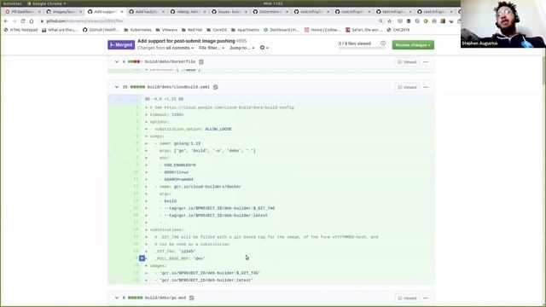Collapse the build/debs/cloudbuild.yaml diff
546x307 pixels.
tap(117, 87)
